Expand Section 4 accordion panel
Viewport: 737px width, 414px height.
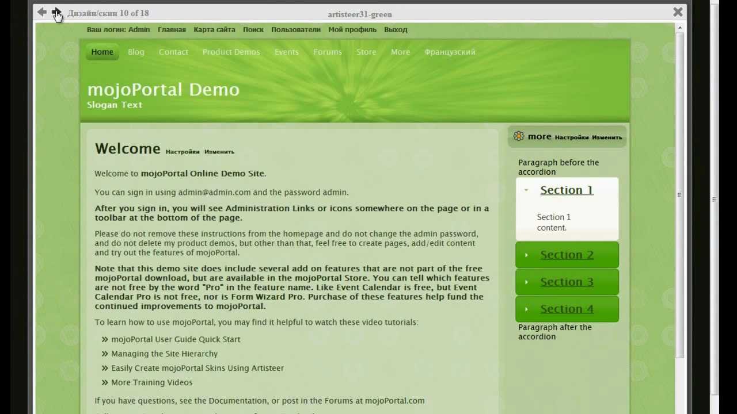pyautogui.click(x=567, y=309)
